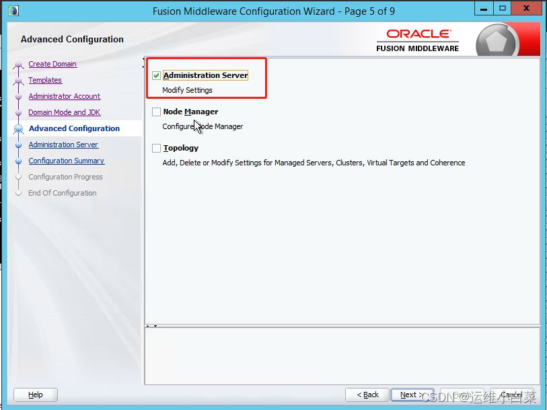Image resolution: width=547 pixels, height=410 pixels.
Task: Click the Administrator Account step bullet
Action: coord(18,97)
